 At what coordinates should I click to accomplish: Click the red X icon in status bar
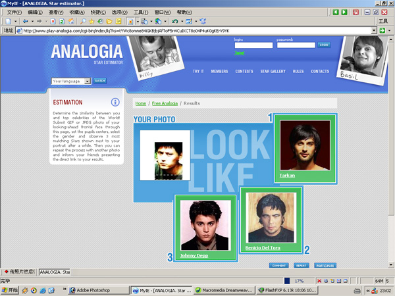coord(319,281)
